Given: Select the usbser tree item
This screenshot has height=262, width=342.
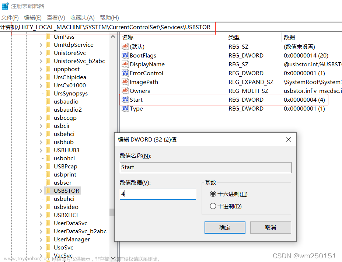Looking at the screenshot, I should click(x=63, y=183).
